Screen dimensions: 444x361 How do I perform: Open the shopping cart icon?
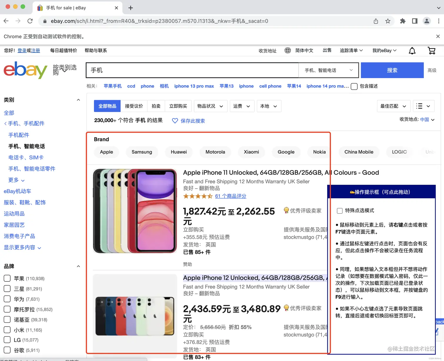click(431, 50)
